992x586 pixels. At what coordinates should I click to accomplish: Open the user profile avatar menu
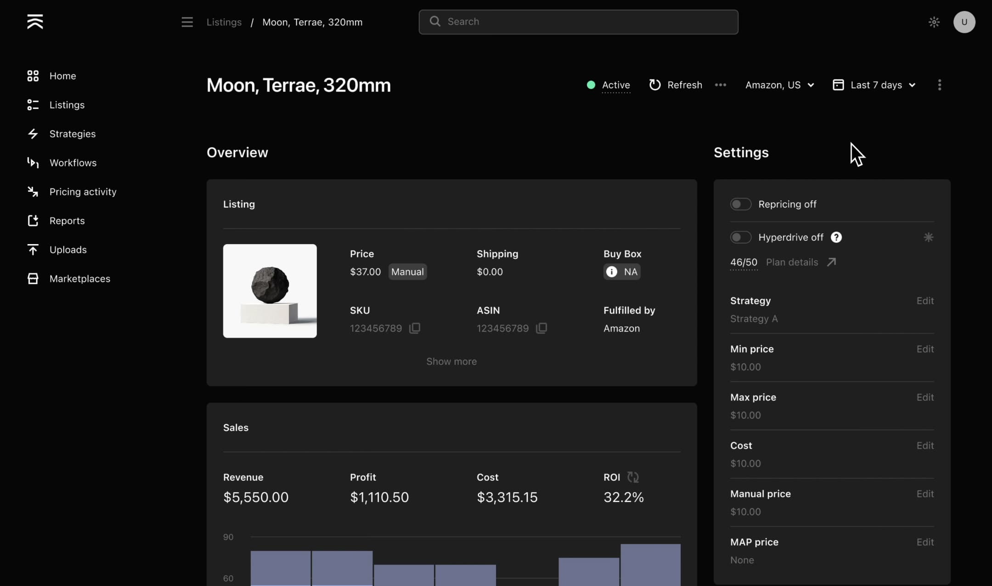964,22
